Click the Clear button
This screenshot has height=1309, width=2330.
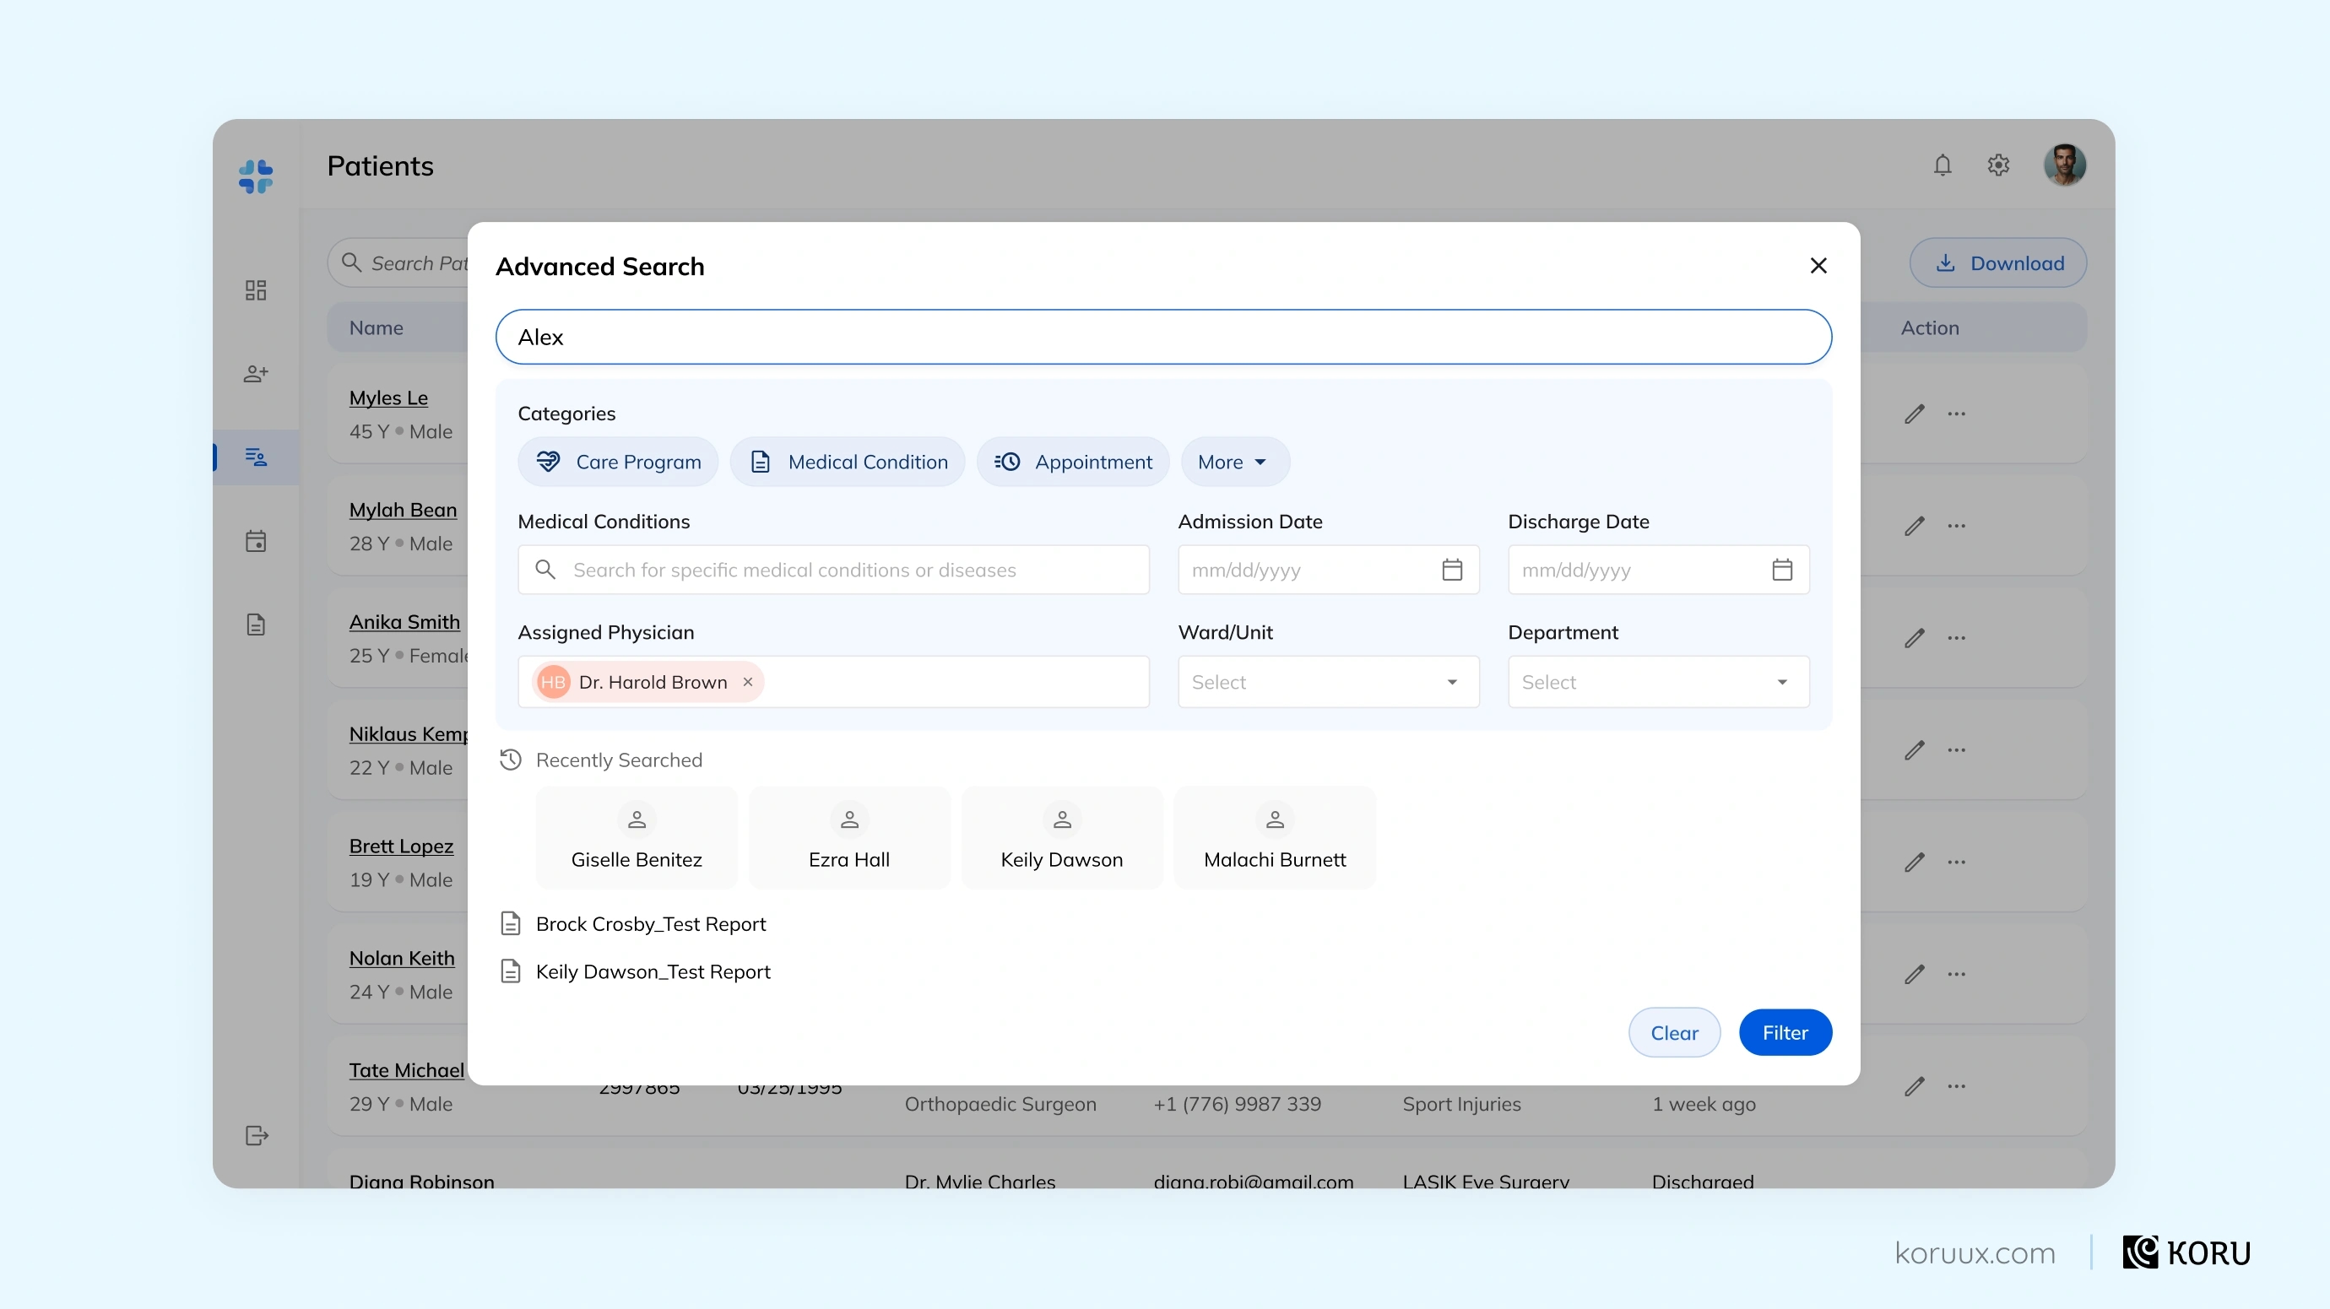(x=1674, y=1032)
